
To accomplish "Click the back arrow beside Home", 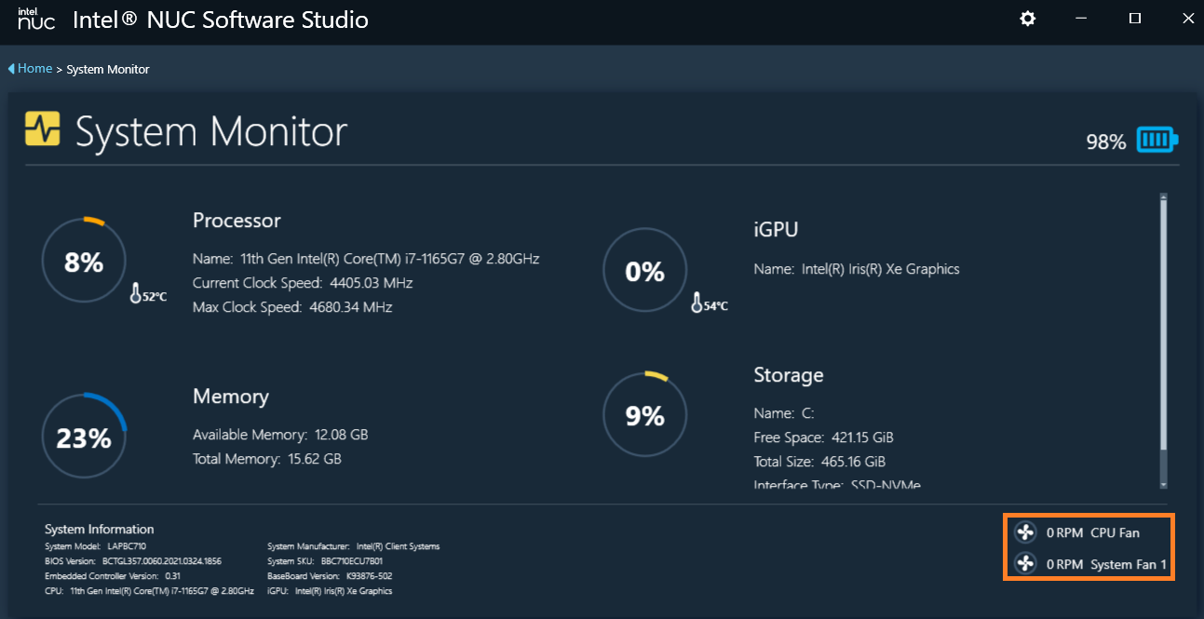I will coord(11,69).
